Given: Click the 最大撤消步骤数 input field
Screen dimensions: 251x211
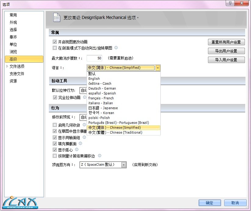Looking at the screenshot, I should (x=94, y=58).
